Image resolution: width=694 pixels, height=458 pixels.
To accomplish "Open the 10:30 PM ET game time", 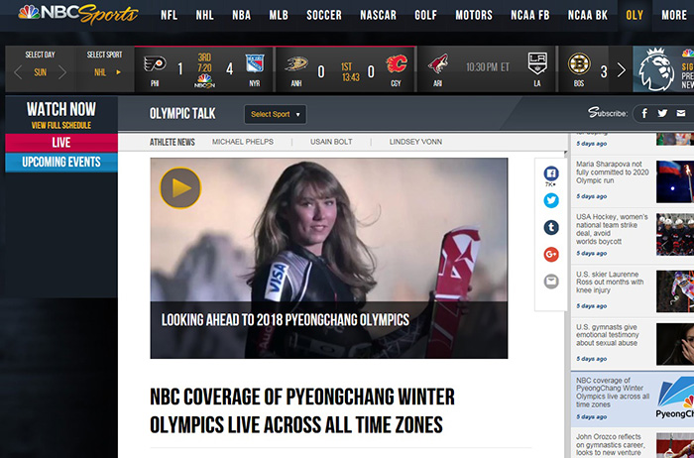I will click(488, 67).
